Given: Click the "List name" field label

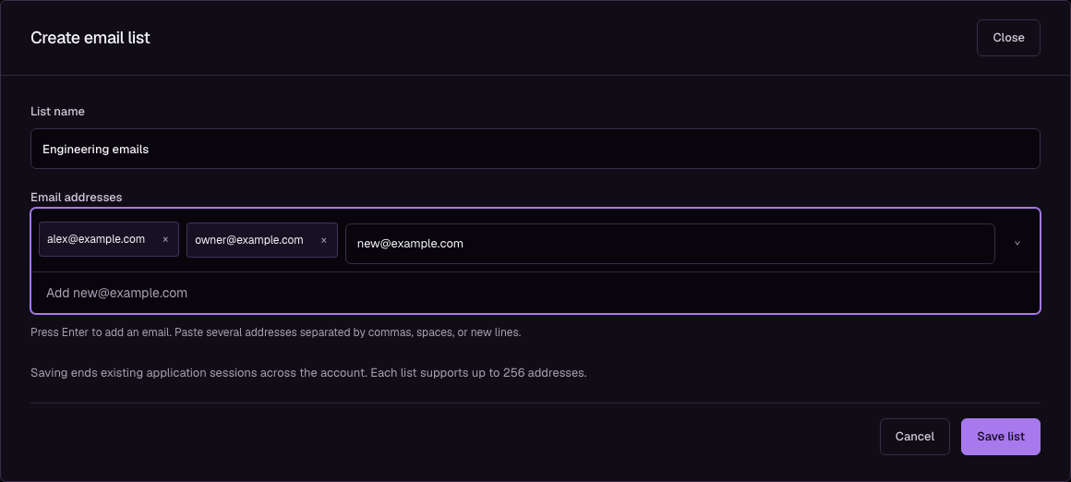Looking at the screenshot, I should pos(57,112).
